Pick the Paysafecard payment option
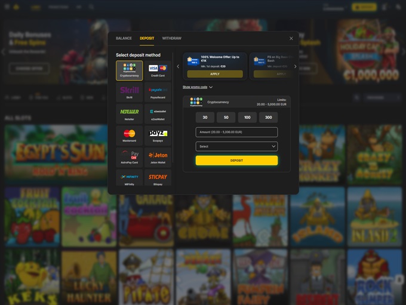The height and width of the screenshot is (305, 406). click(158, 92)
